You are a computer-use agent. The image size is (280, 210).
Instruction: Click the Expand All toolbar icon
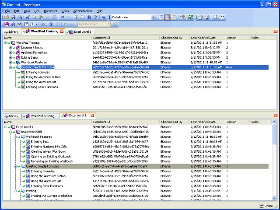[77, 17]
